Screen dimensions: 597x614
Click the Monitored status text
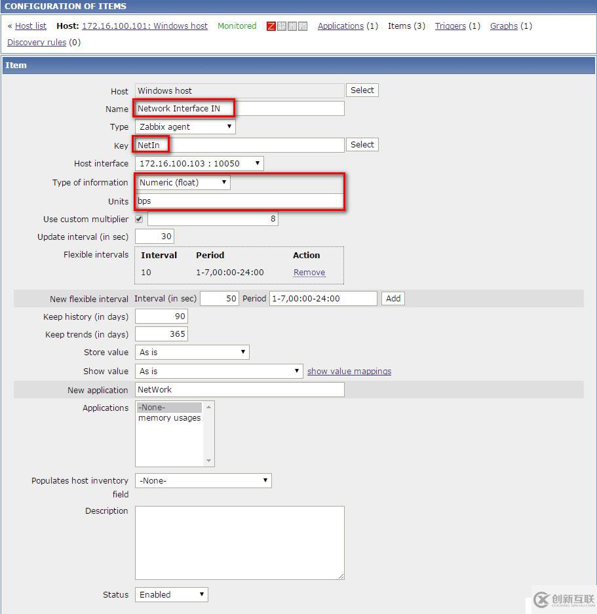coord(237,26)
